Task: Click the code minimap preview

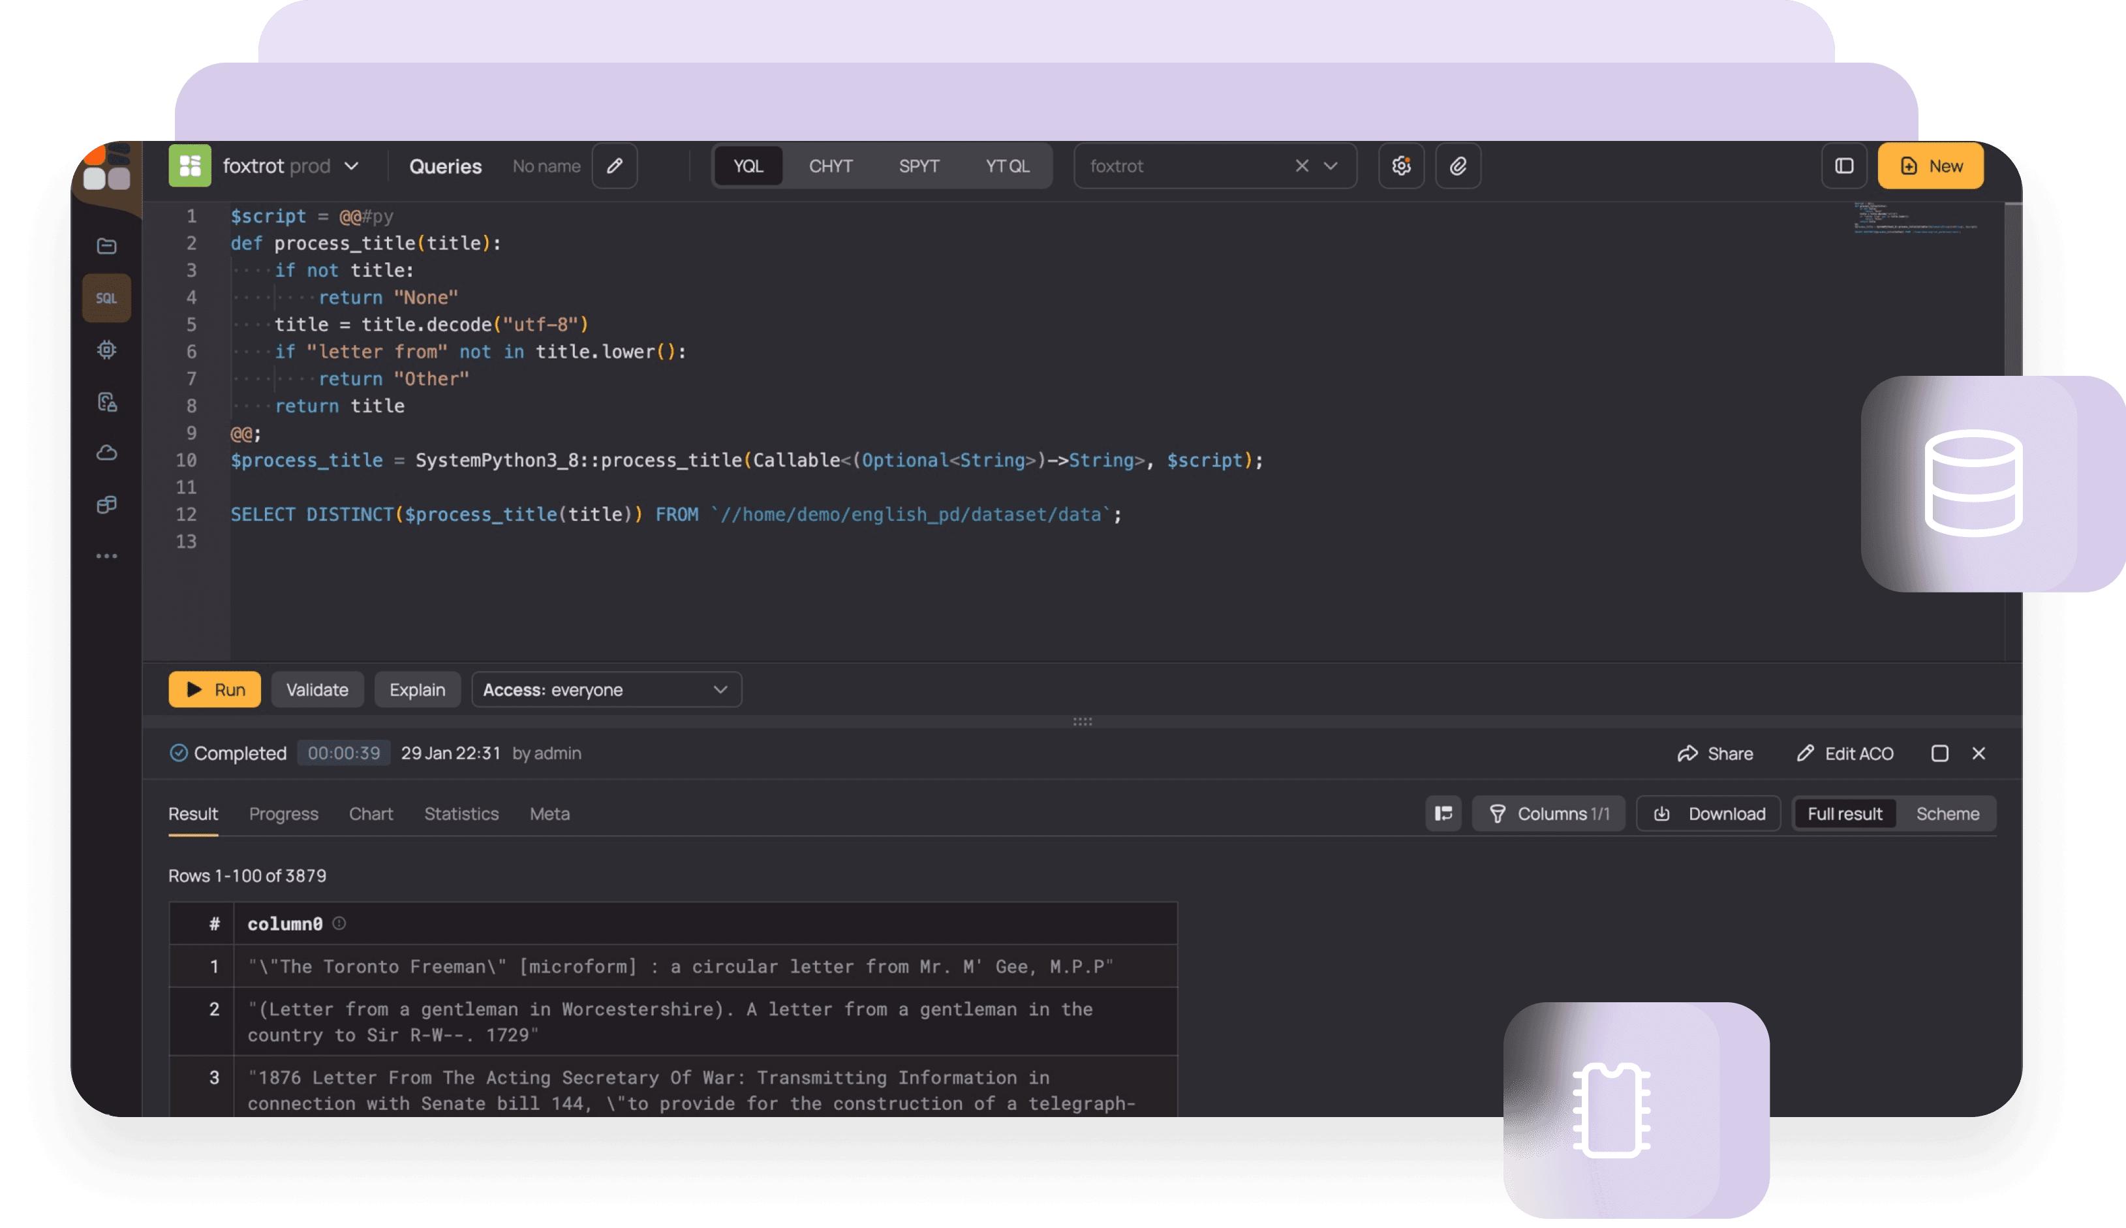Action: [x=1915, y=217]
